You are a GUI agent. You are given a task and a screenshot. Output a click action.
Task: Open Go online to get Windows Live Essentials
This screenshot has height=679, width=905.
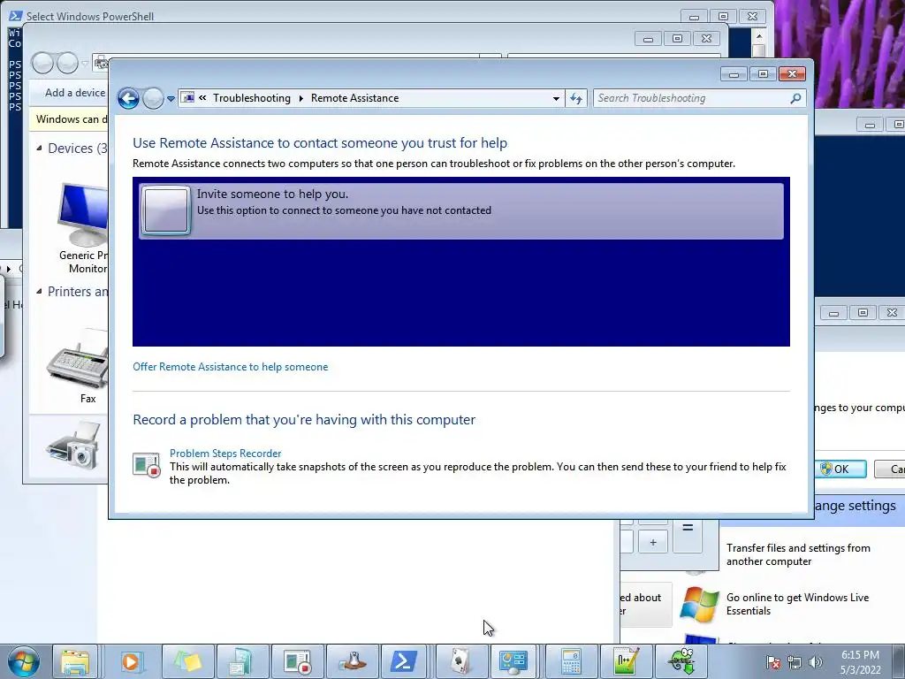(x=797, y=604)
